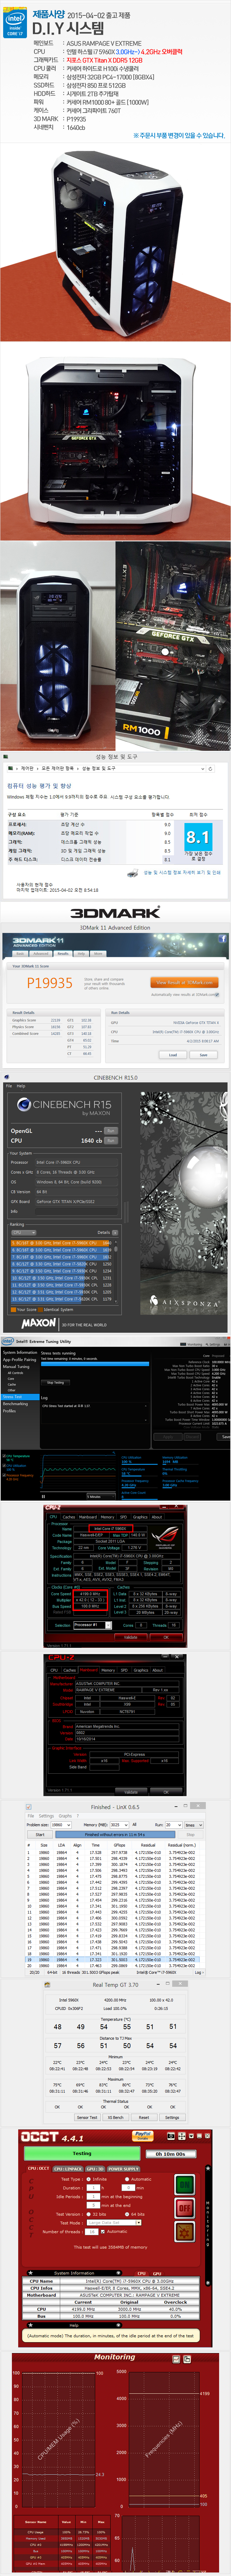Screen dimensions: 231x2576
Task: Click the Start button in LinX
Action: point(40,1835)
